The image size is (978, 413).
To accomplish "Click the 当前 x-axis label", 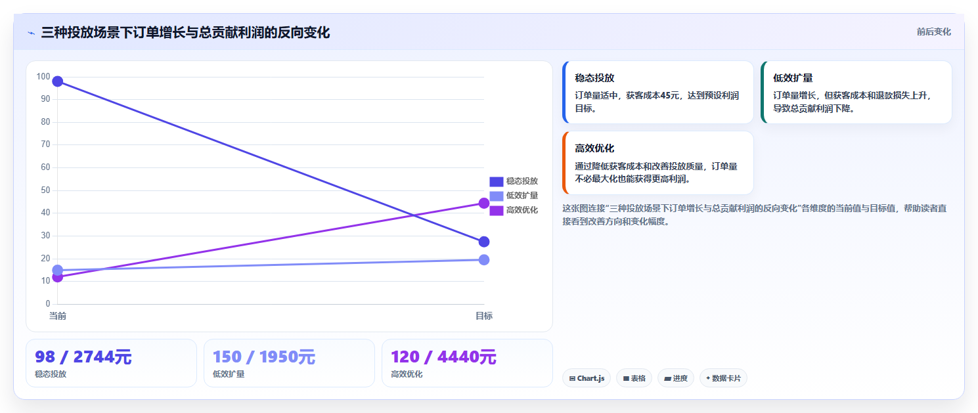I will [58, 316].
